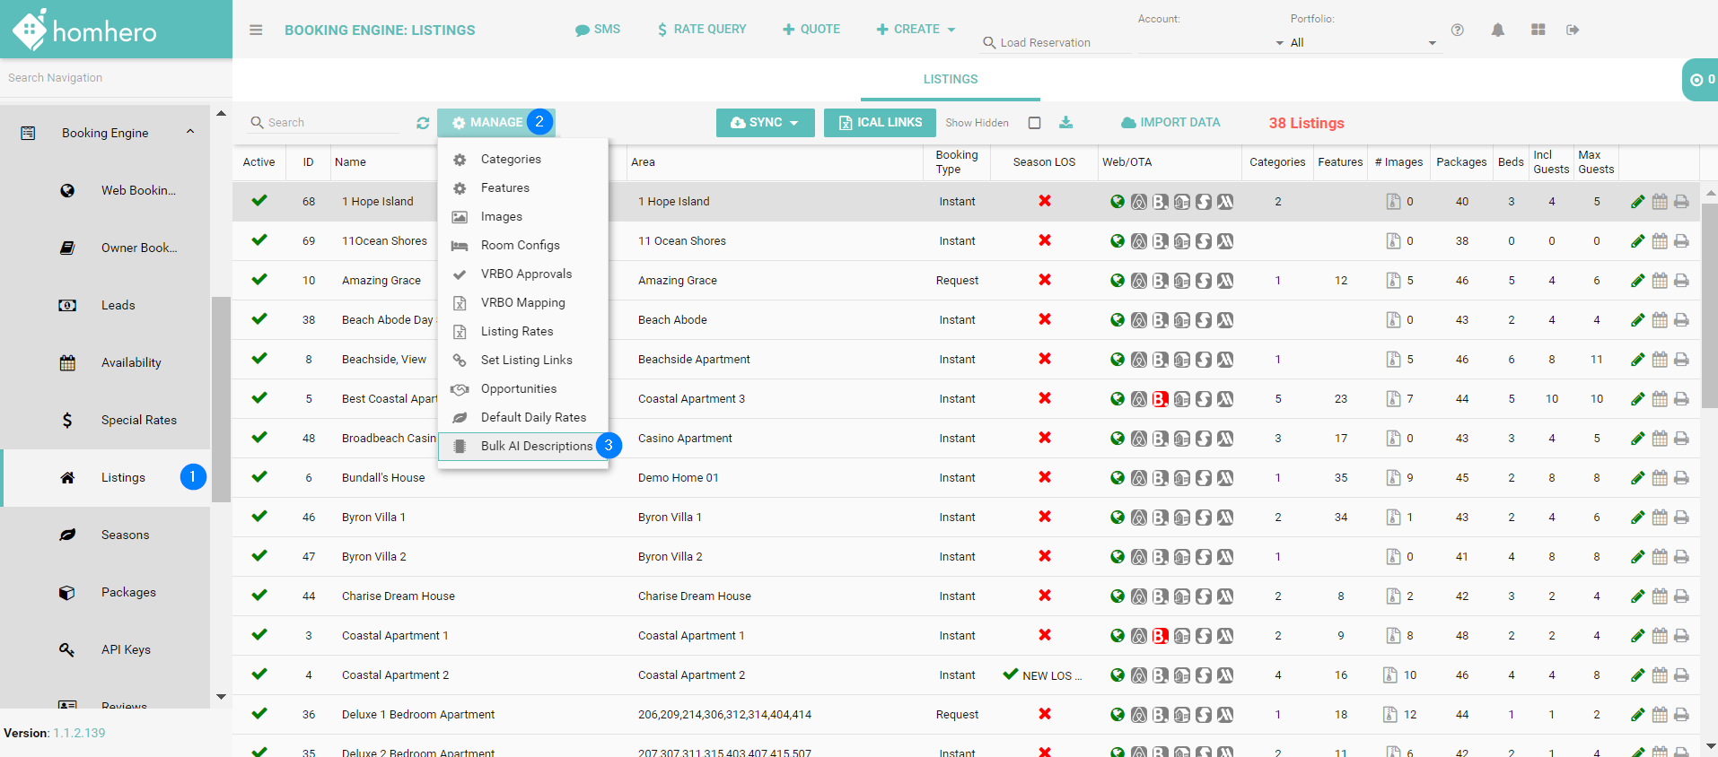Screen dimensions: 1718x757
Task: Choose Images in the Manage menu
Action: 523,217
